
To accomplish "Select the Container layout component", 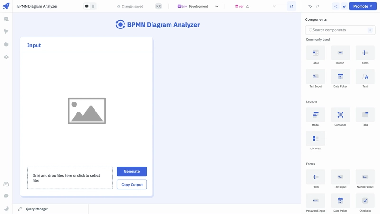I will pos(340,117).
